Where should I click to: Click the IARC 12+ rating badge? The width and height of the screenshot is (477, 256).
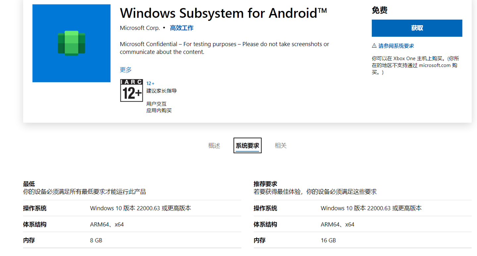(132, 90)
